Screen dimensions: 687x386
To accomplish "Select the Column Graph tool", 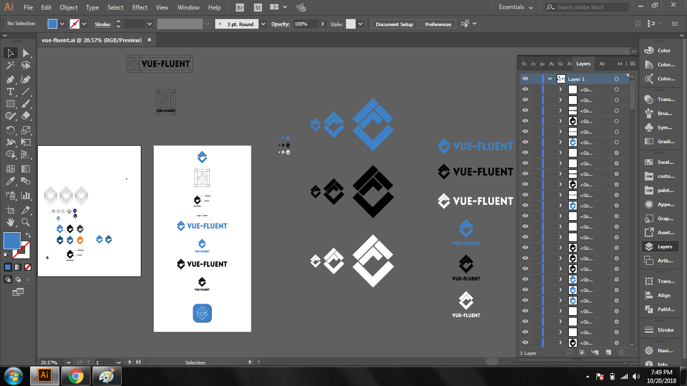I will [x=26, y=195].
